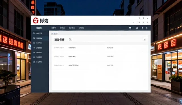Select the highlighted second item in the left sidebar
This screenshot has width=182, height=105.
(x=40, y=38)
